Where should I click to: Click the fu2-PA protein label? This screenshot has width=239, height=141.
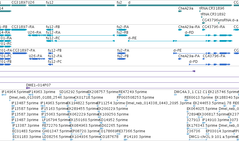click(x=123, y=50)
